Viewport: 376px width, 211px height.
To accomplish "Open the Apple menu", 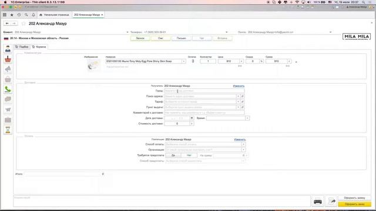I will tap(5, 2).
